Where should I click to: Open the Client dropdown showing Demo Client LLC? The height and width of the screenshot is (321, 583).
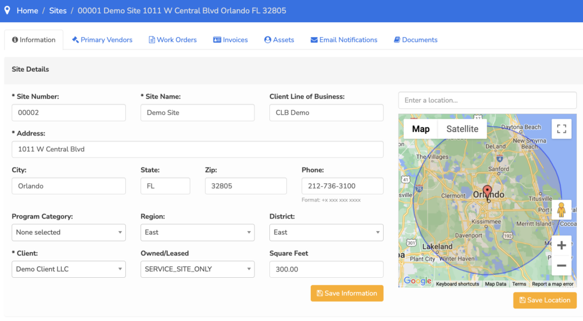tap(69, 269)
